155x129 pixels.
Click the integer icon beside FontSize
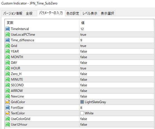click(8, 108)
